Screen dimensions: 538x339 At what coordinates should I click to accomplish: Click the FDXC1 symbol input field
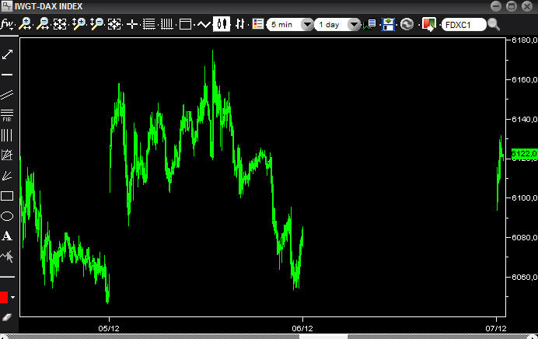coord(464,25)
